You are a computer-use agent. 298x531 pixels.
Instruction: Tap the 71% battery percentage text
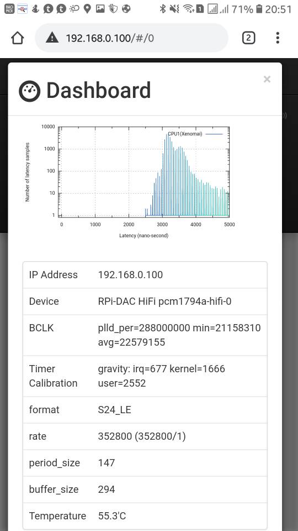242,9
